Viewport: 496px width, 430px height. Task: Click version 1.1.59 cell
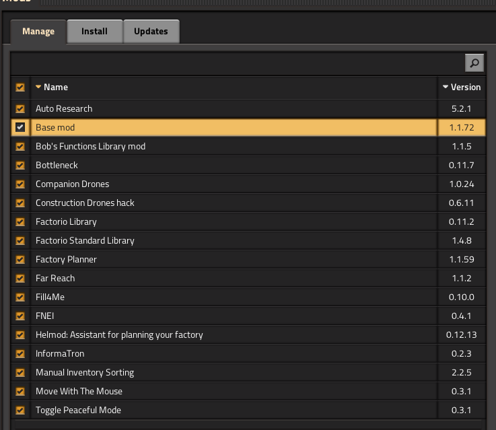[x=462, y=259]
